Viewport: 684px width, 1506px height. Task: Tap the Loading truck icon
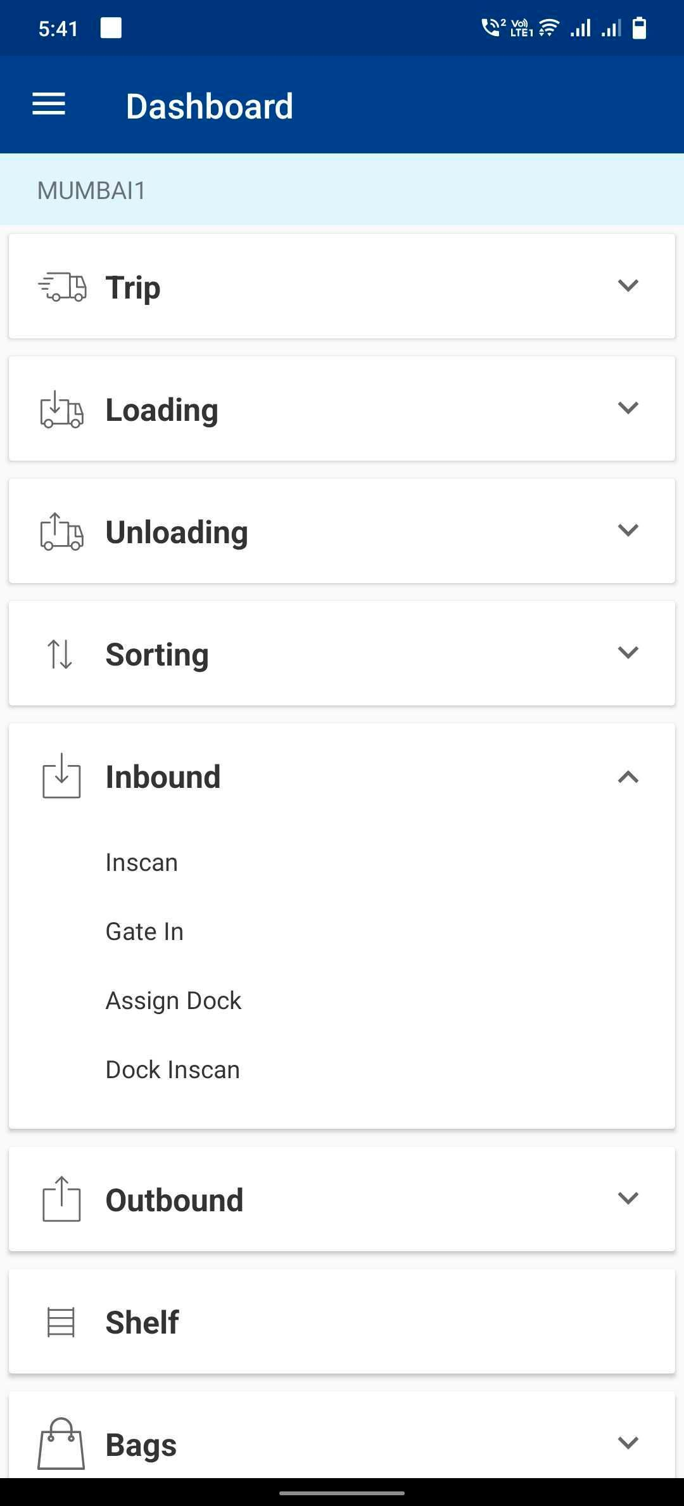point(61,409)
